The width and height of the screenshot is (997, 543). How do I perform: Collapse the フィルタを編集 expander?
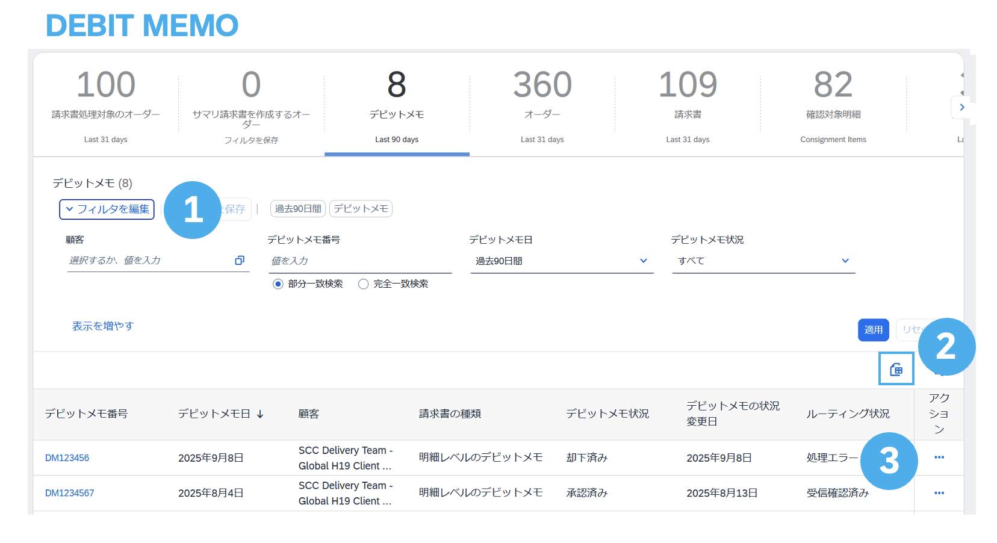pyautogui.click(x=107, y=209)
